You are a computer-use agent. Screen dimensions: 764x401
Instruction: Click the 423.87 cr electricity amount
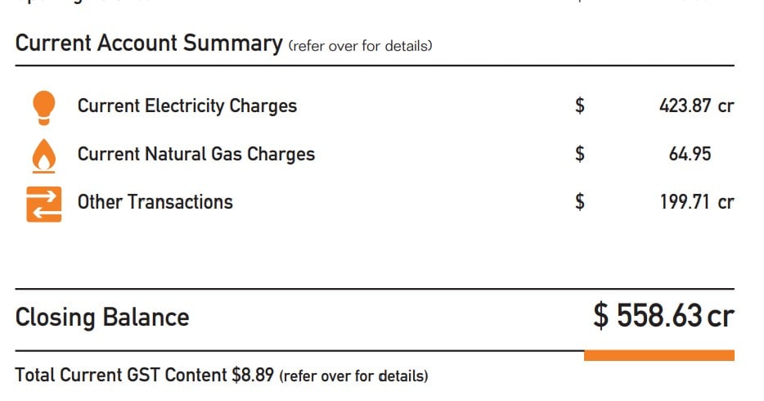click(697, 106)
